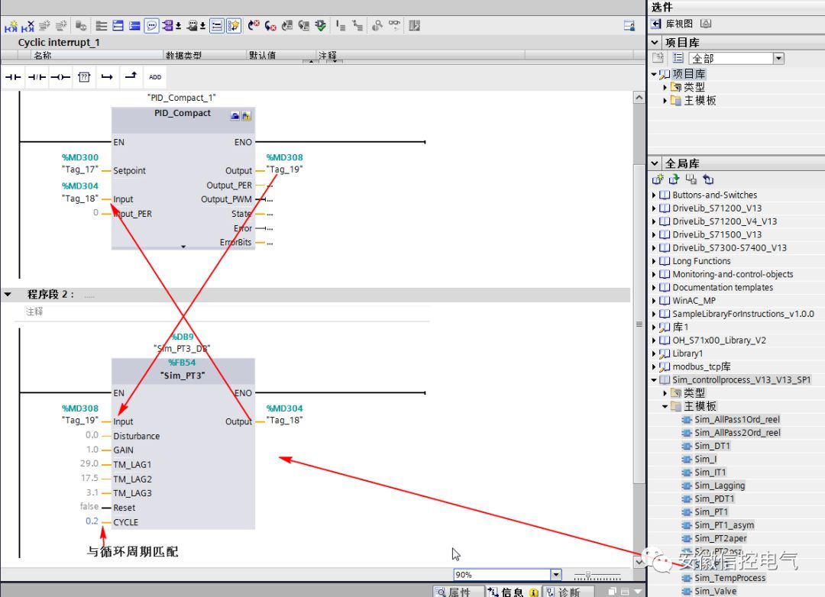Insert an output coil instruction
825x597 pixels.
(60, 77)
